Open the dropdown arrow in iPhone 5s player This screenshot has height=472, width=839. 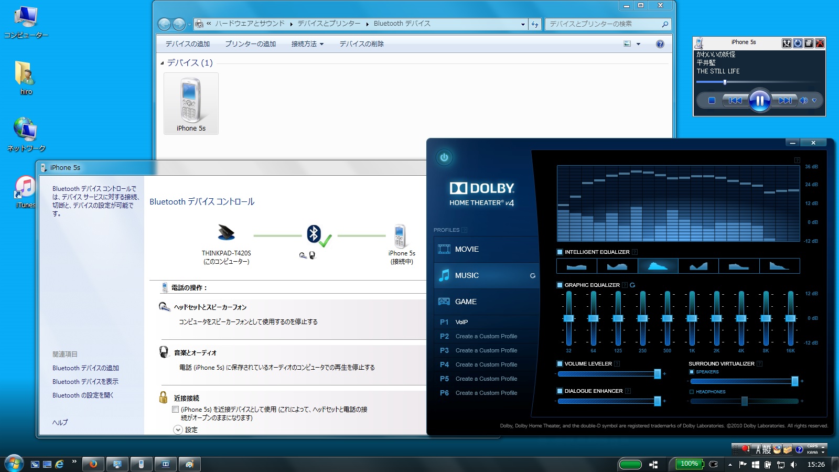click(814, 101)
